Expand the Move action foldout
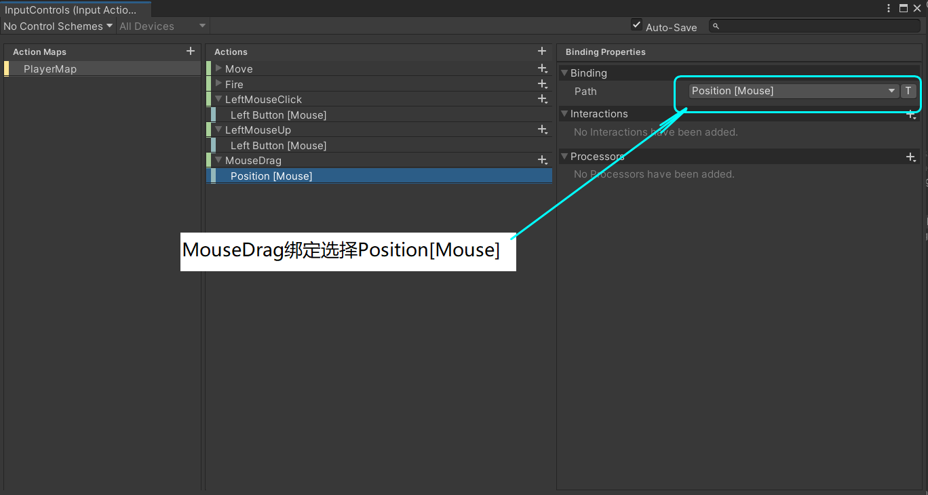The height and width of the screenshot is (495, 928). [217, 68]
